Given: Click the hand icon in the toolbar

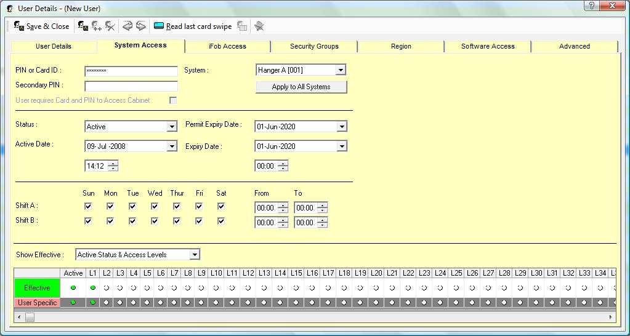Looking at the screenshot, I should 259,26.
